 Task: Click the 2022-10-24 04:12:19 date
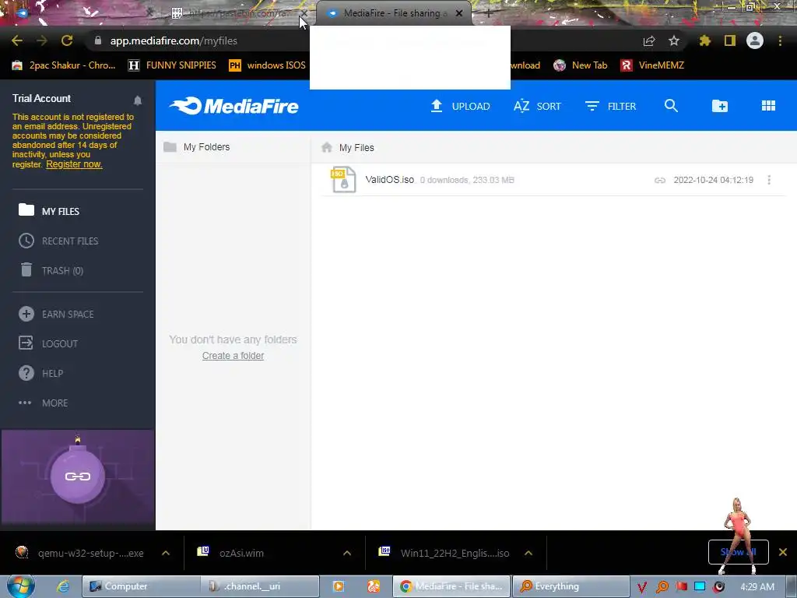point(713,180)
